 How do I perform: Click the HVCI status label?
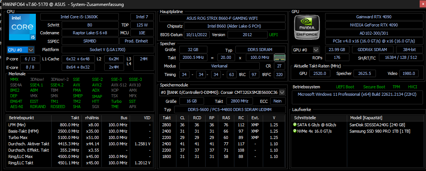click(413, 87)
